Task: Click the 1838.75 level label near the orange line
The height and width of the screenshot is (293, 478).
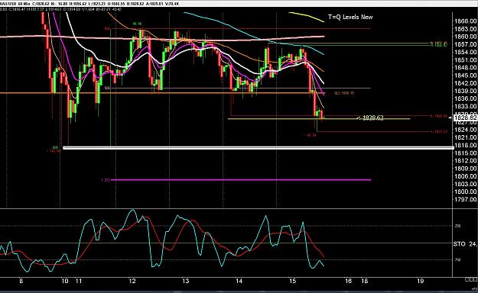Action: (x=344, y=93)
